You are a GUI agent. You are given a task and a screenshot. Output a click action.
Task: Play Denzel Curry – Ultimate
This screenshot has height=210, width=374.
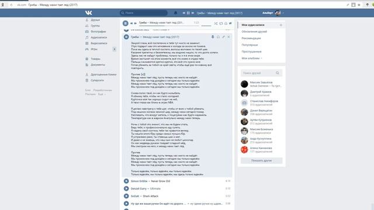click(x=126, y=188)
